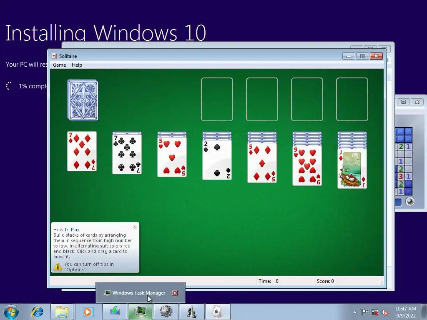
Task: Show hidden tray icons arrow
Action: click(354, 312)
